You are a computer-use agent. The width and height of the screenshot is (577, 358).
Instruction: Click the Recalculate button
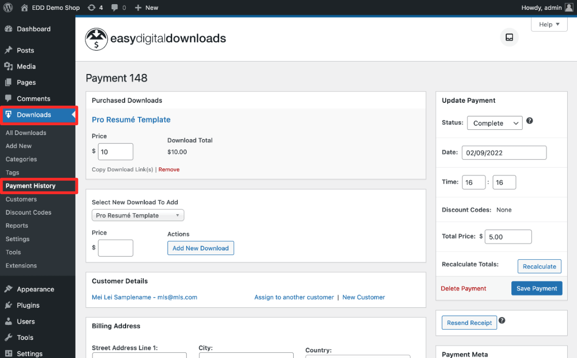tap(539, 266)
